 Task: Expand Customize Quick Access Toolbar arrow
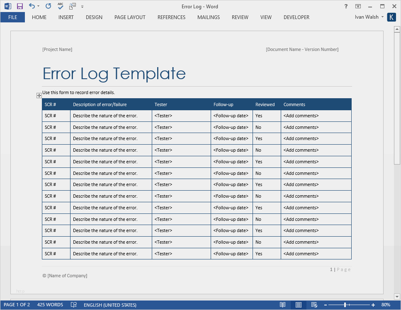[x=83, y=7]
